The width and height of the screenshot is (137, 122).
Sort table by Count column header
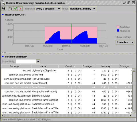70,66
